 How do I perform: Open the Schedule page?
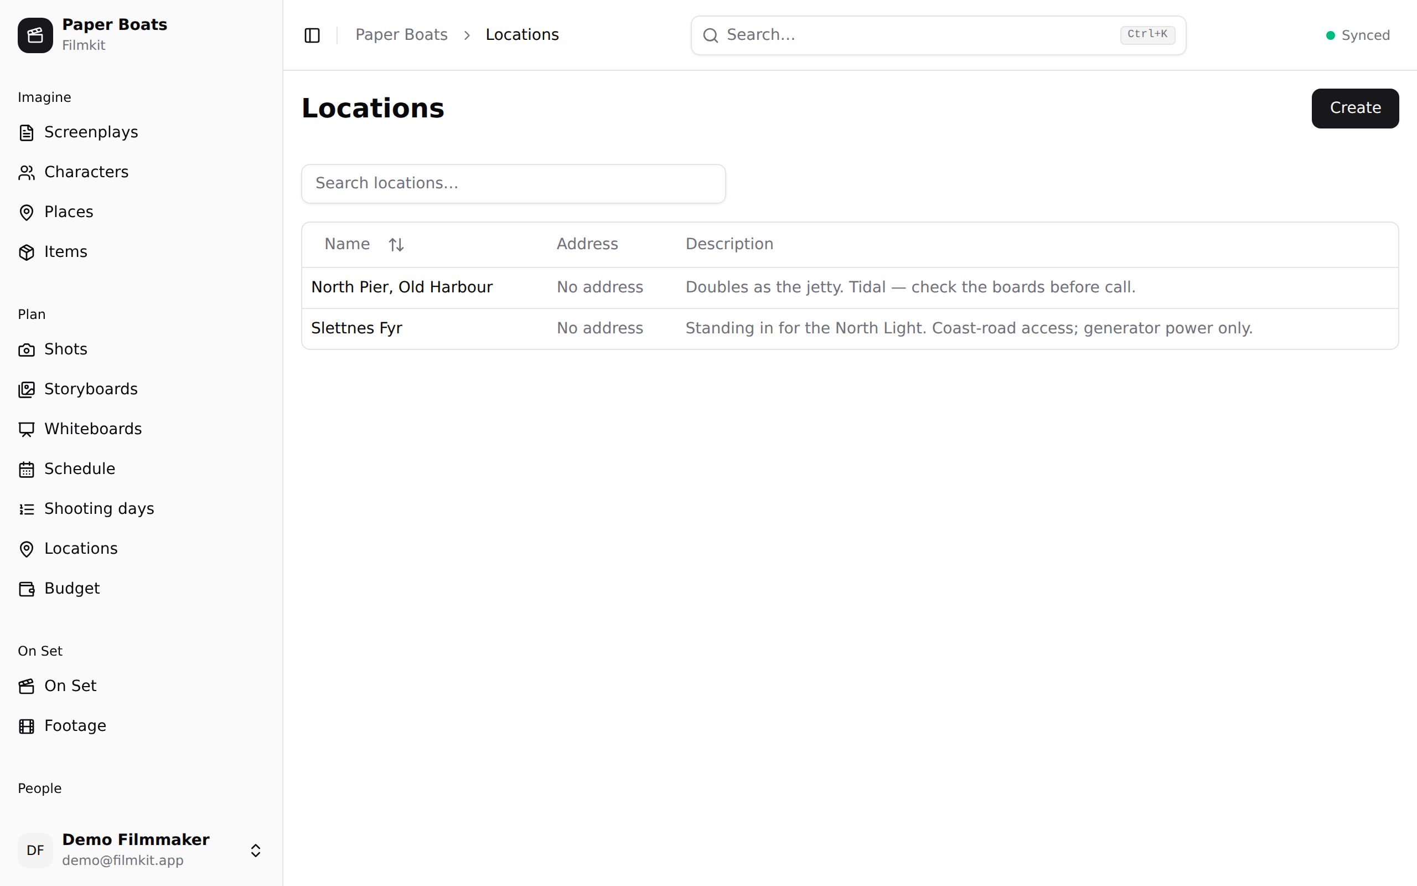coord(141,469)
